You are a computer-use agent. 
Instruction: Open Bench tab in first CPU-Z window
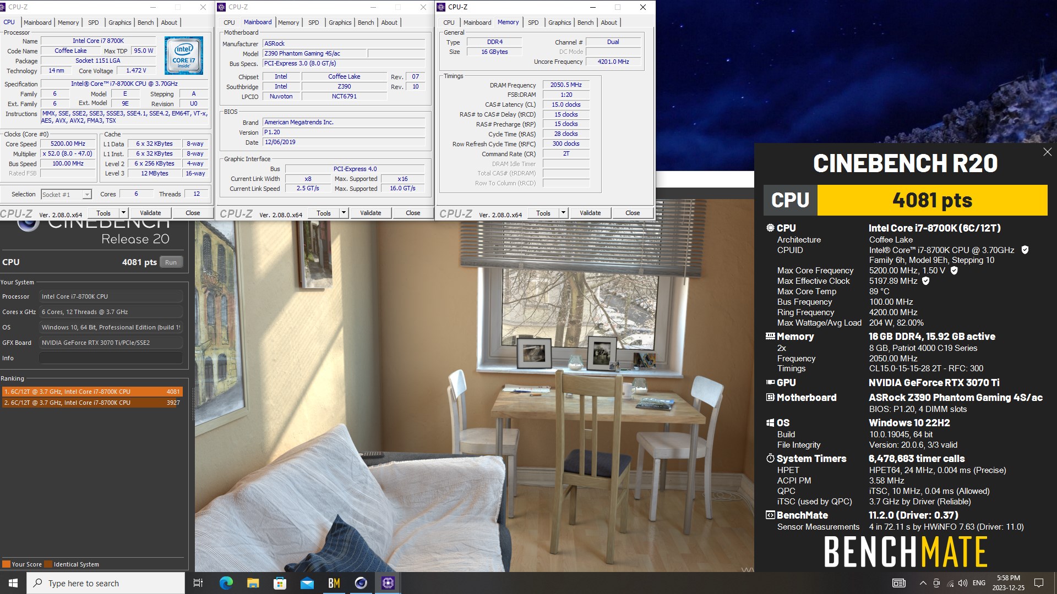click(145, 23)
